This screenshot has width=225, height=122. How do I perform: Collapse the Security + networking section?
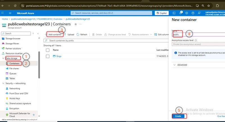coord(3,83)
